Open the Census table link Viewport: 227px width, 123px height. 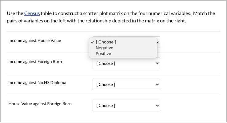click(x=32, y=13)
